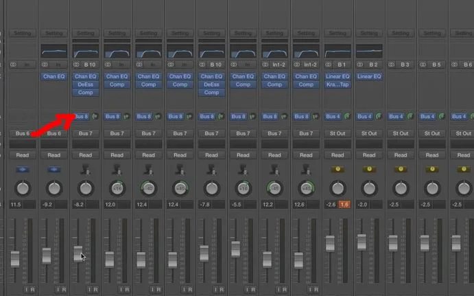Click the EQ thumbnail on the -9.2 strip
Screen dimensions: 474x296
tap(54, 51)
